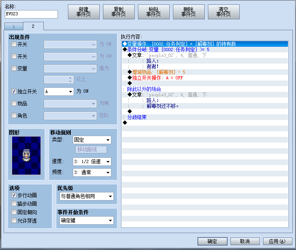
Task: Click the first 开关 selector field
Action: (70, 45)
